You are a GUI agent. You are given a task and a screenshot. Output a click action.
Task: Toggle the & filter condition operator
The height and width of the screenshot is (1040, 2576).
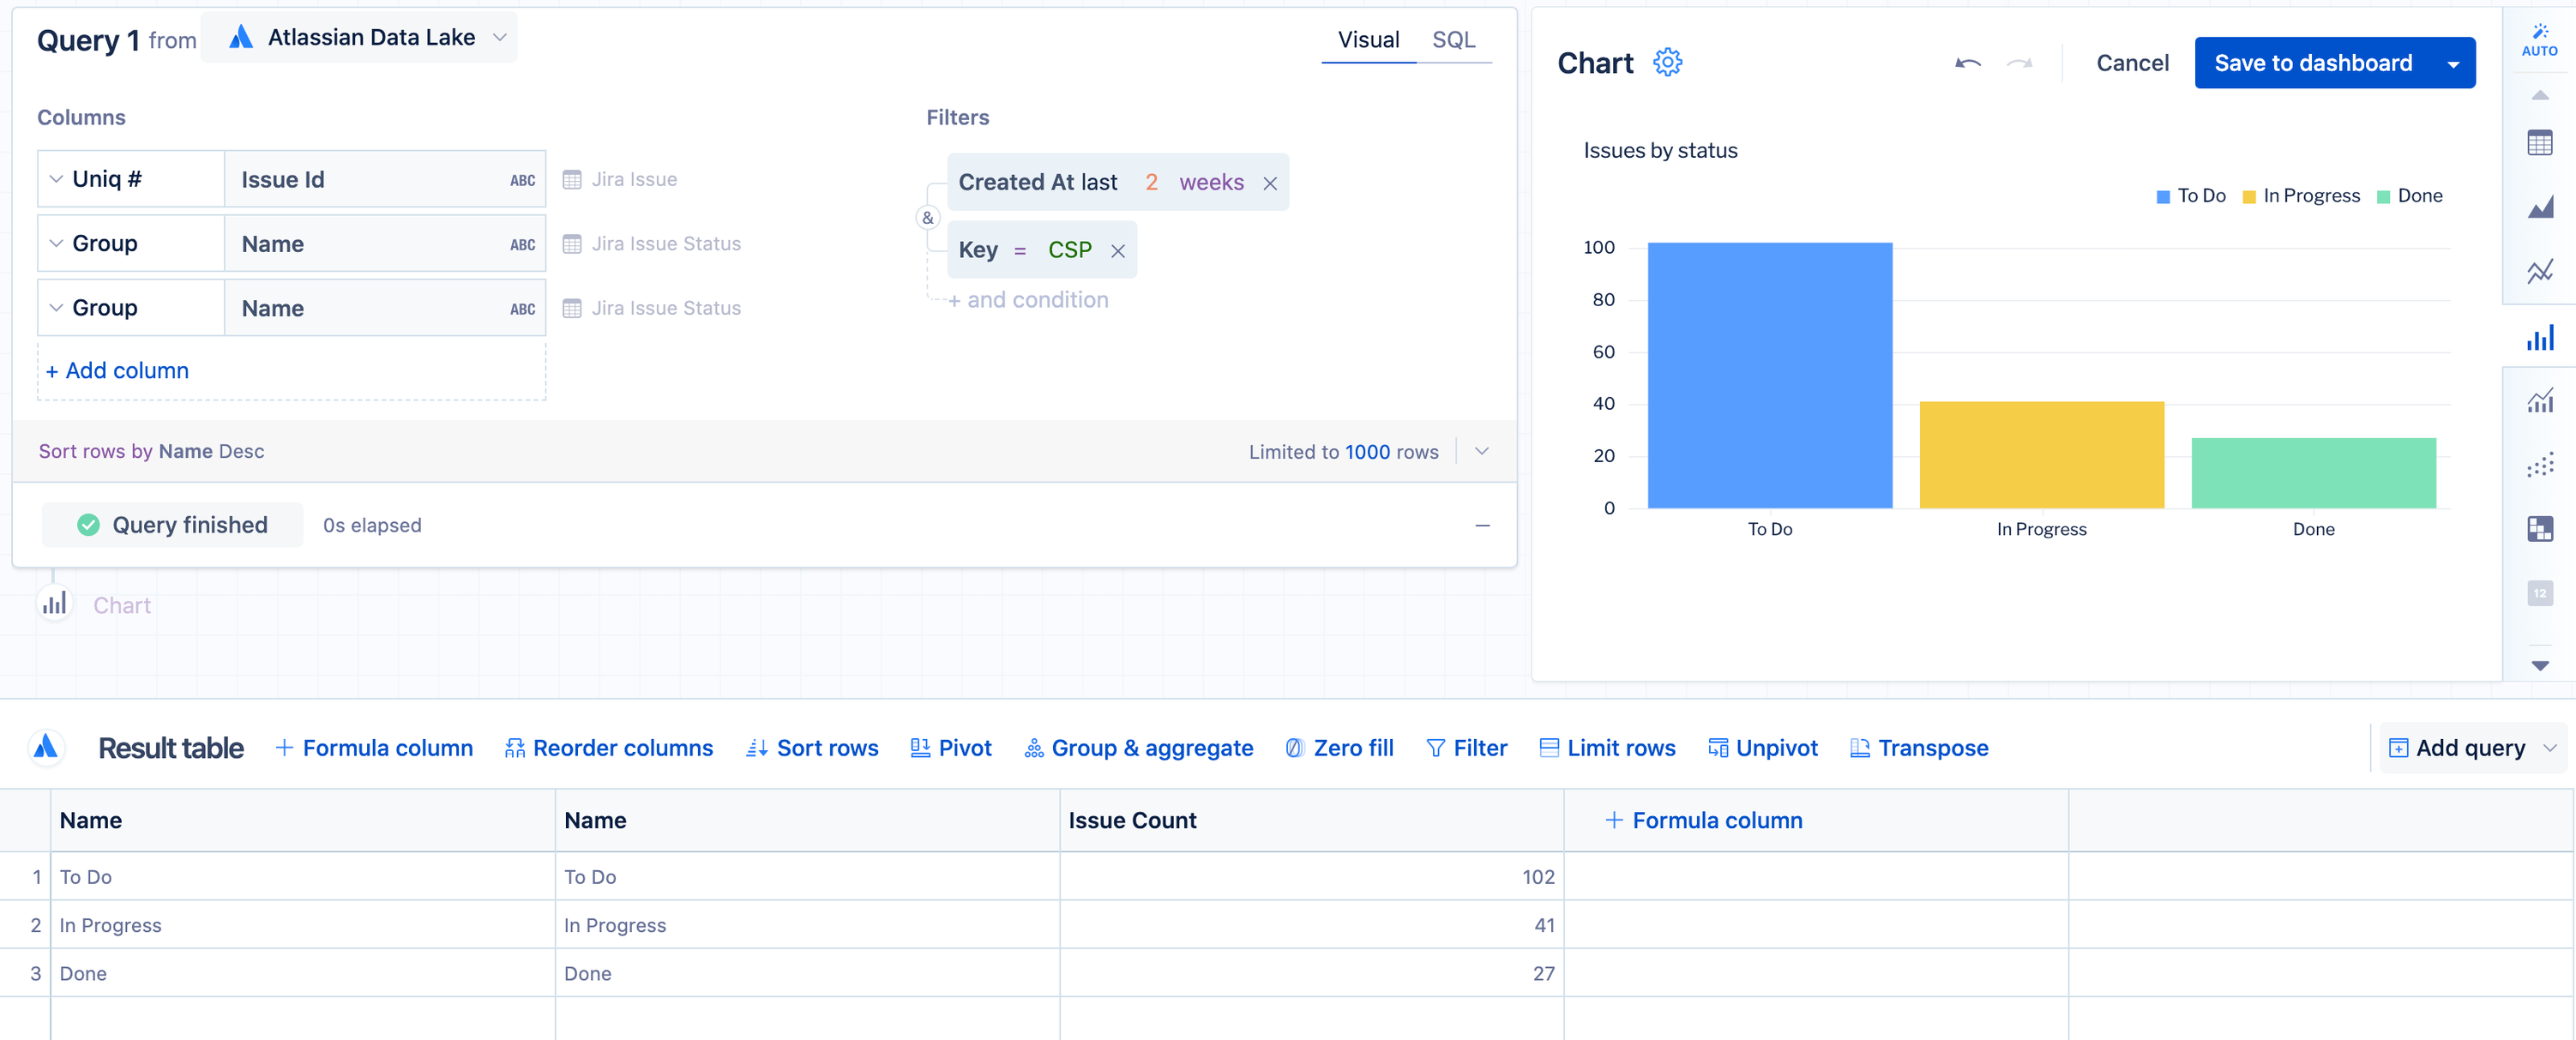click(x=927, y=217)
